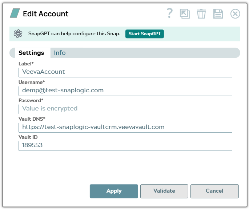This screenshot has height=209, width=249.
Task: Click the teal Snap icon by title
Action: coord(15,13)
